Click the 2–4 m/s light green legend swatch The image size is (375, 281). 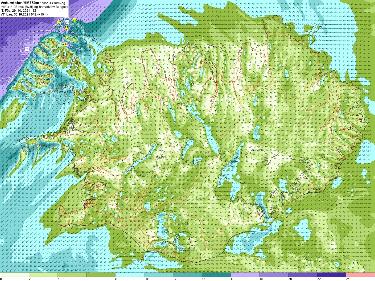(43, 275)
